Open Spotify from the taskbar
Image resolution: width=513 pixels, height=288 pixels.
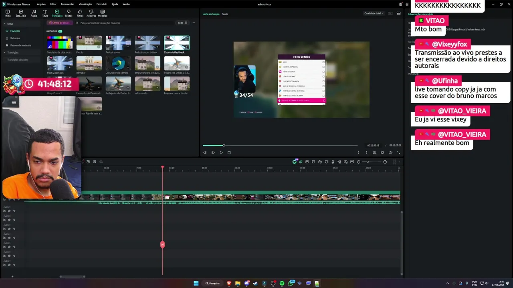282,283
